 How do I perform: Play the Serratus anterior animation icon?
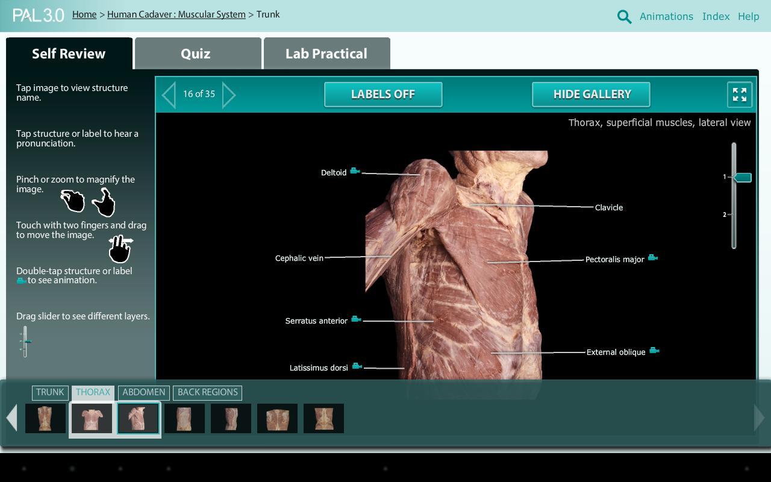pyautogui.click(x=355, y=318)
